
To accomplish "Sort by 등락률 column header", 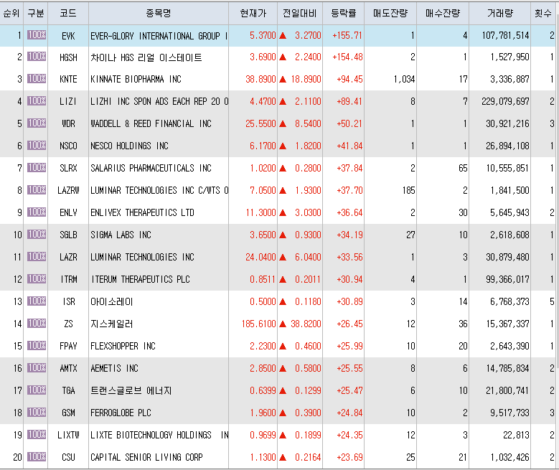I will coord(343,14).
